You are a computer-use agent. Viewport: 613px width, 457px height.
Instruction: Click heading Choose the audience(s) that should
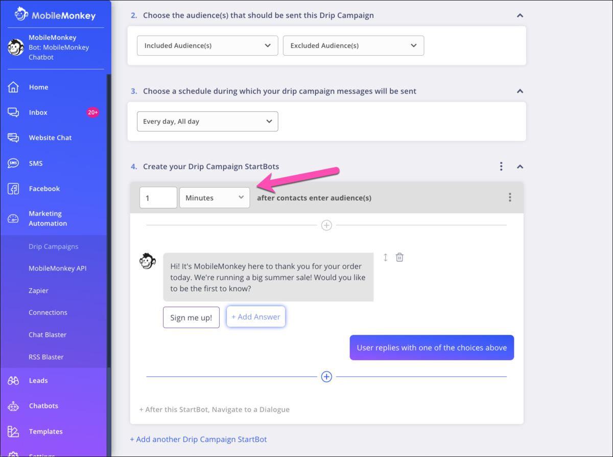point(258,15)
